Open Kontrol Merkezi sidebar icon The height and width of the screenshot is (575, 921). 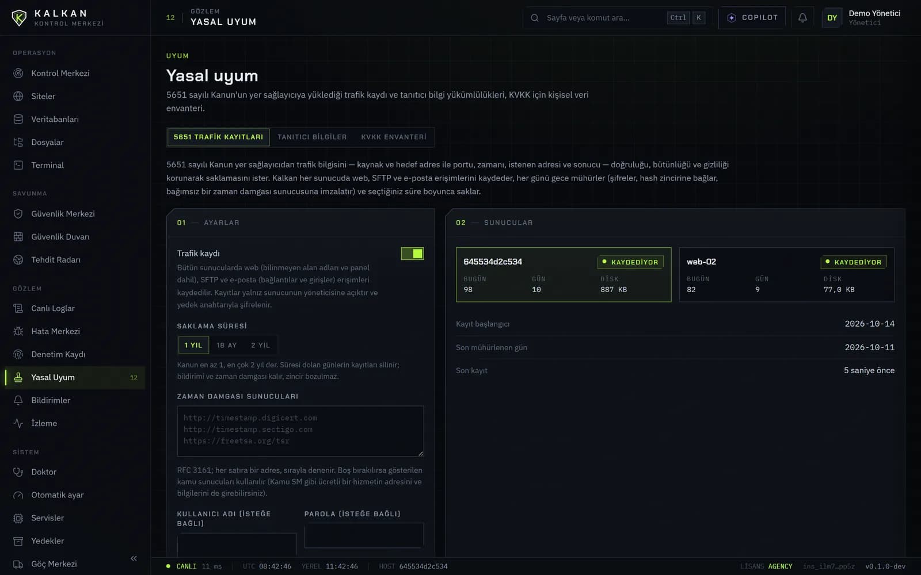coord(18,73)
